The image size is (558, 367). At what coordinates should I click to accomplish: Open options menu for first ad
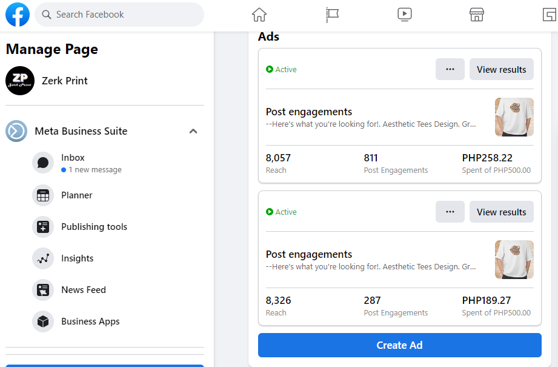tap(450, 69)
